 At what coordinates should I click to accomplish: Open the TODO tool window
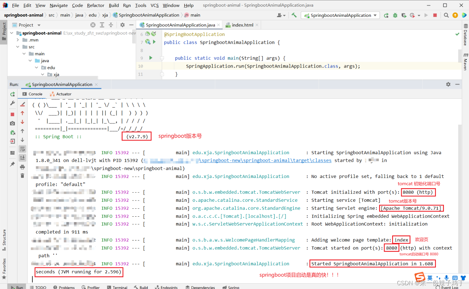pos(38,287)
